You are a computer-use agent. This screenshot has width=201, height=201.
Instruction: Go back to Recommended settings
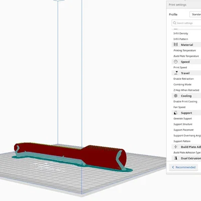pos(183,167)
